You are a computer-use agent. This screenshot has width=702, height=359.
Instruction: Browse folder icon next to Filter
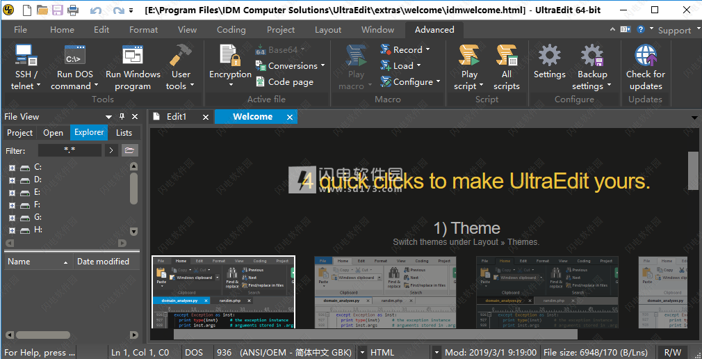[130, 150]
